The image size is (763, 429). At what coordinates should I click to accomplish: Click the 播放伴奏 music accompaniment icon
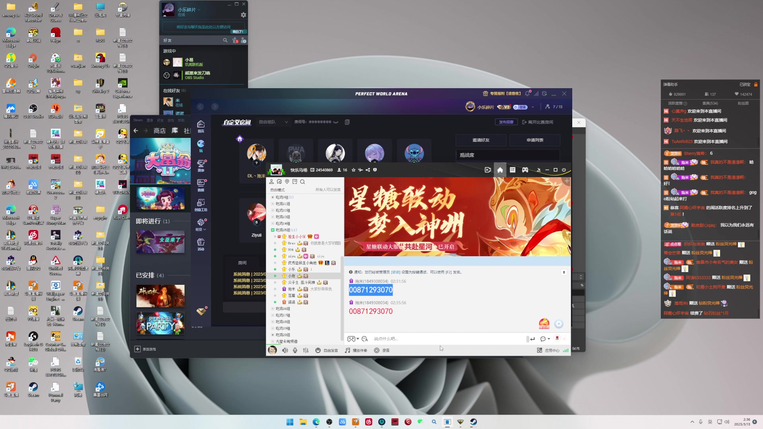coord(356,350)
